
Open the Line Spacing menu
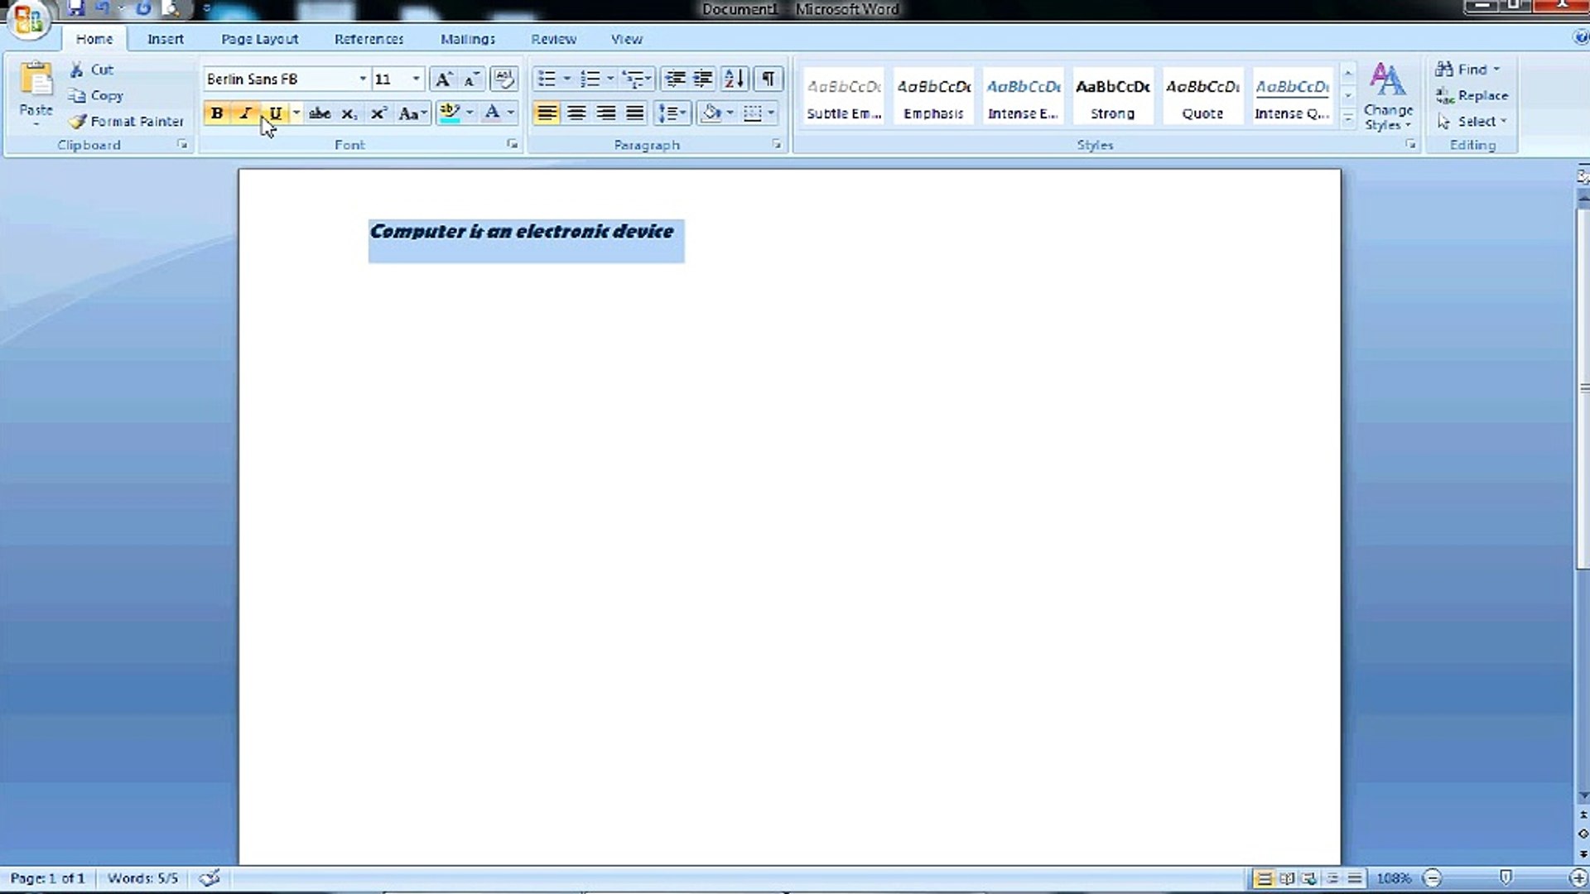[x=672, y=113]
